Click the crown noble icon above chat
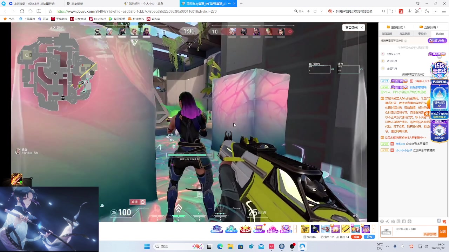Image resolution: width=449 pixels, height=252 pixels. click(x=393, y=221)
